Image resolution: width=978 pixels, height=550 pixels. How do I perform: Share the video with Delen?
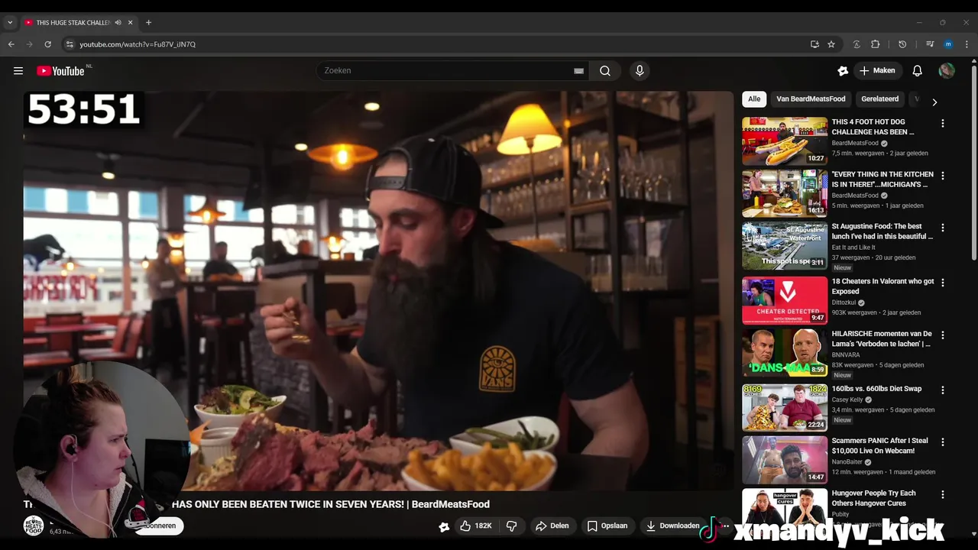[x=552, y=526]
